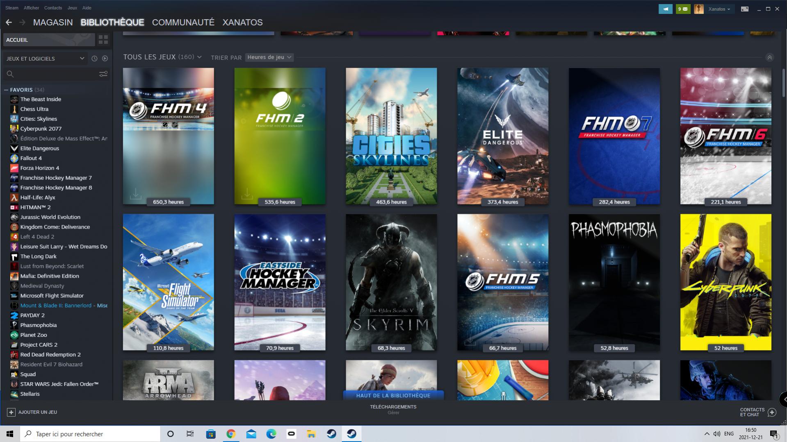787x442 pixels.
Task: Click the Accueil button
Action: click(x=49, y=40)
